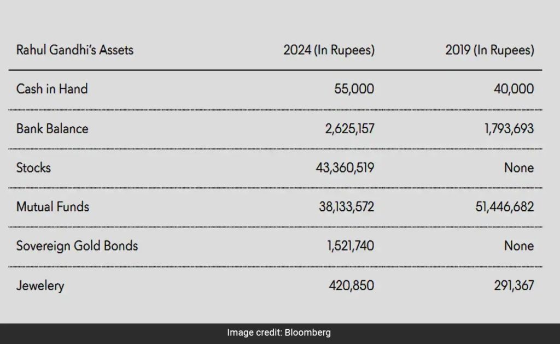Click the 55,000 cash value for 2024
The width and height of the screenshot is (560, 344).
(354, 88)
